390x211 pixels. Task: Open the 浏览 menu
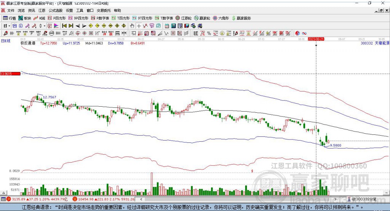21,10
